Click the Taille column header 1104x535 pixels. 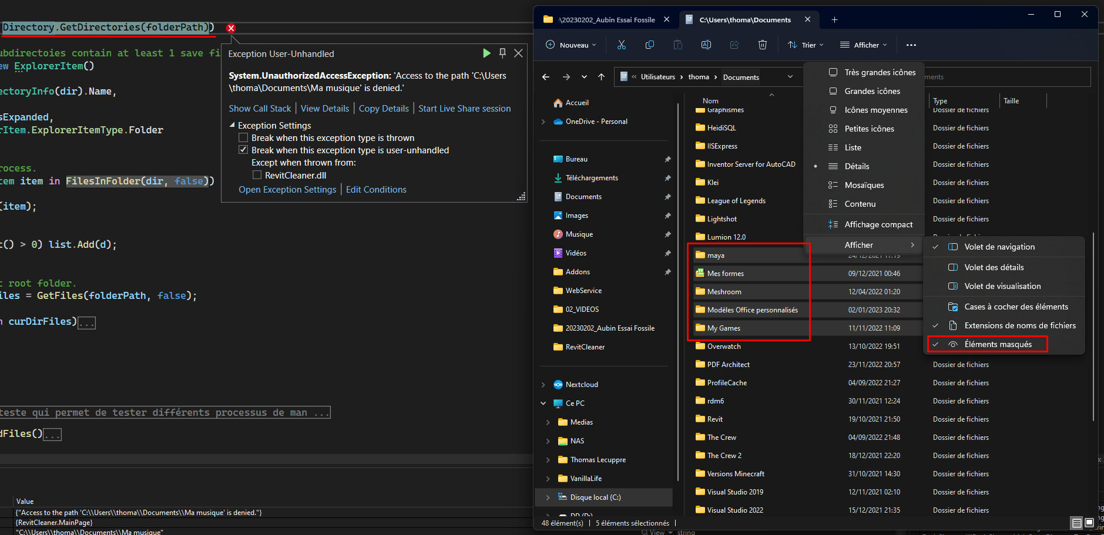(1011, 101)
